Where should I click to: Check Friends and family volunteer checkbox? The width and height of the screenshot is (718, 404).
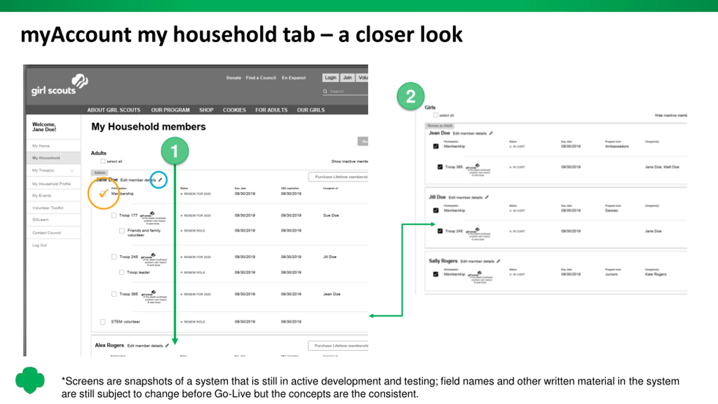click(122, 231)
